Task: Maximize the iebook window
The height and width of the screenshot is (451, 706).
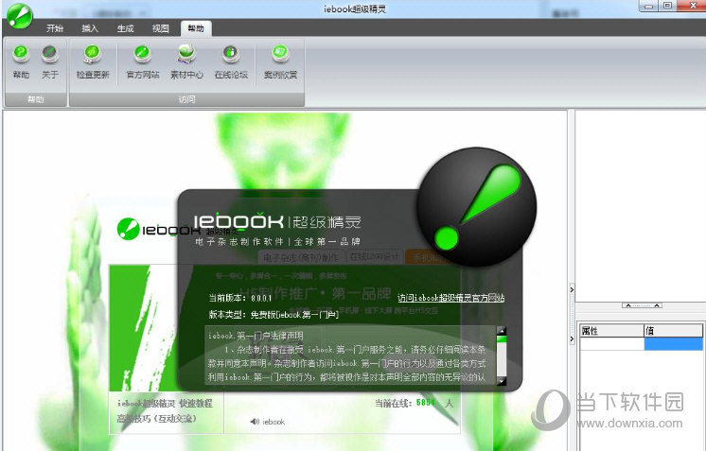Action: click(x=668, y=6)
